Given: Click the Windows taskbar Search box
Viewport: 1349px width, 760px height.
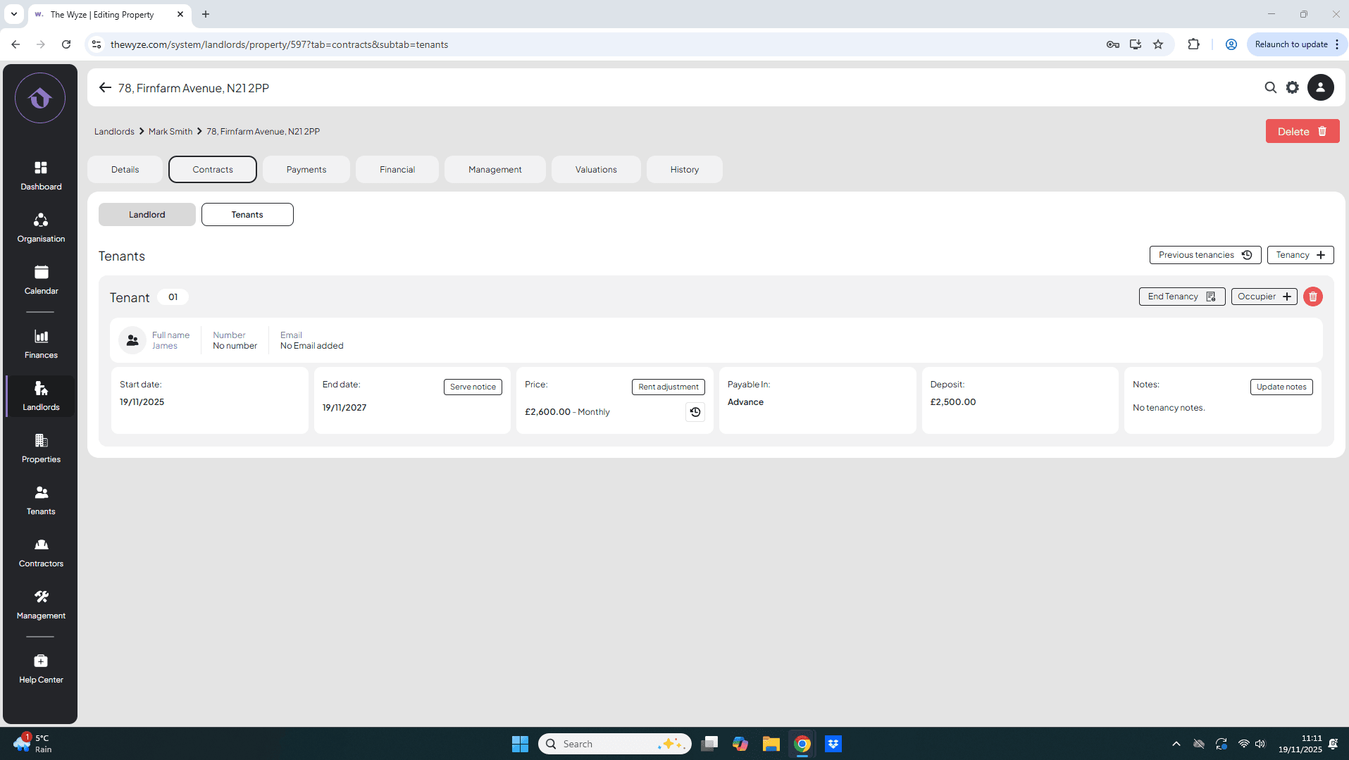Looking at the screenshot, I should click(x=614, y=744).
